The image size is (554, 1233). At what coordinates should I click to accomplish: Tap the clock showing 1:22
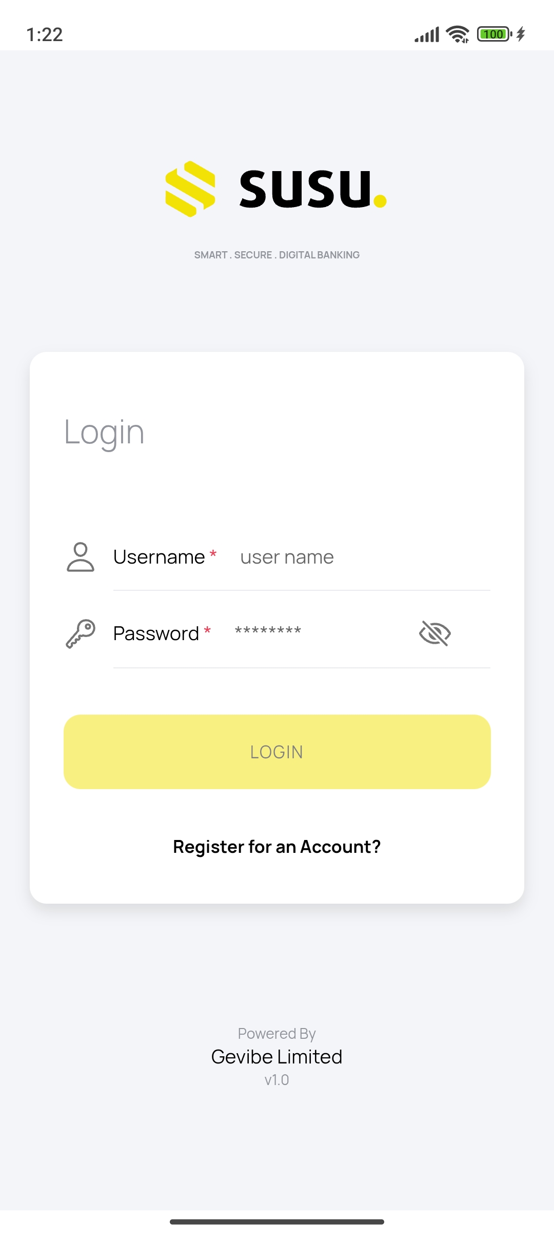coord(45,34)
